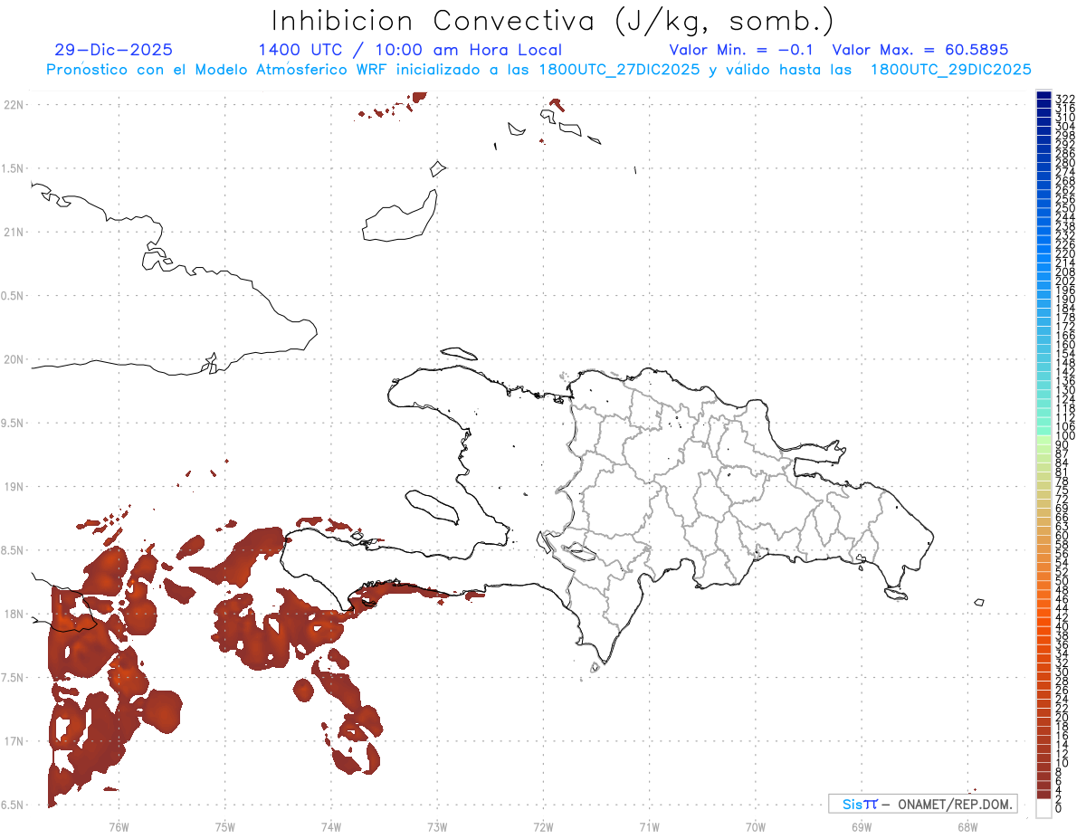The height and width of the screenshot is (839, 1086).
Task: Select the "Valor Min. = -0.1" readout
Action: pyautogui.click(x=742, y=51)
